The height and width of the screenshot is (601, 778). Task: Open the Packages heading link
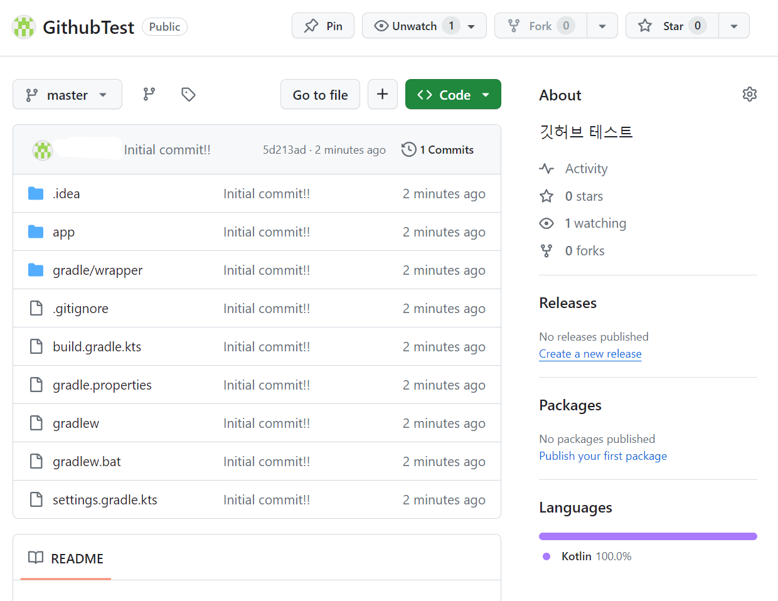click(x=570, y=405)
